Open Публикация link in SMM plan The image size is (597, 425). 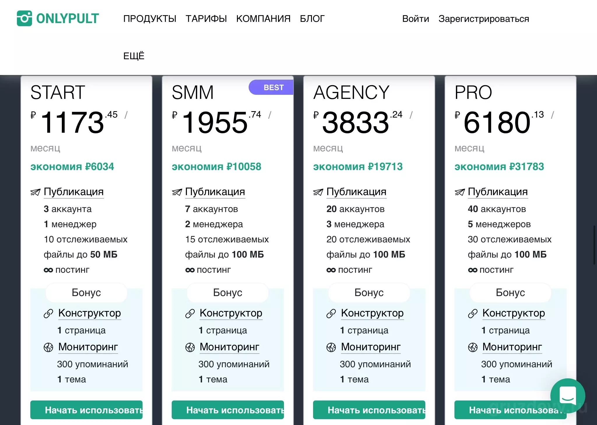[x=215, y=192]
